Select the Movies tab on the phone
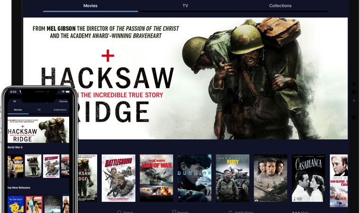Screen dimensions: 360x213 pyautogui.click(x=18, y=110)
